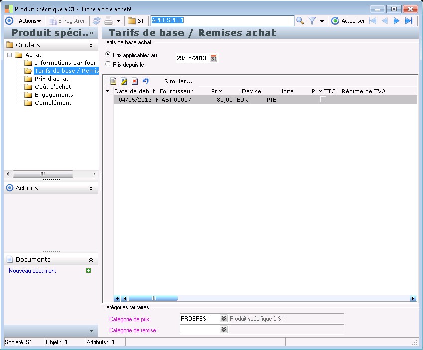Click the price grid horizontal scrollbar thumb

(x=153, y=298)
